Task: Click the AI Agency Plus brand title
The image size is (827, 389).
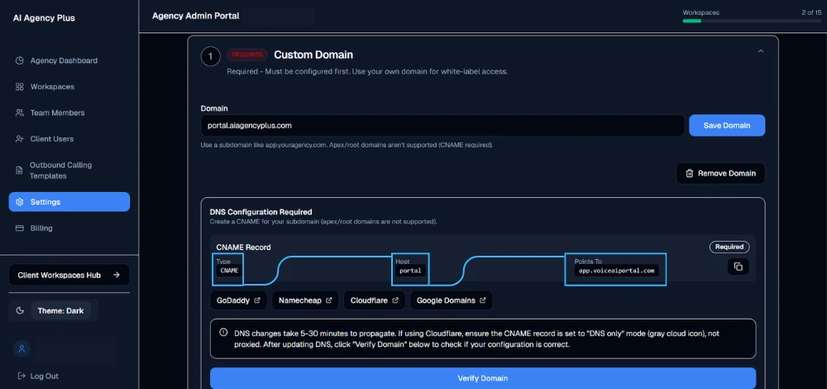Action: 44,18
